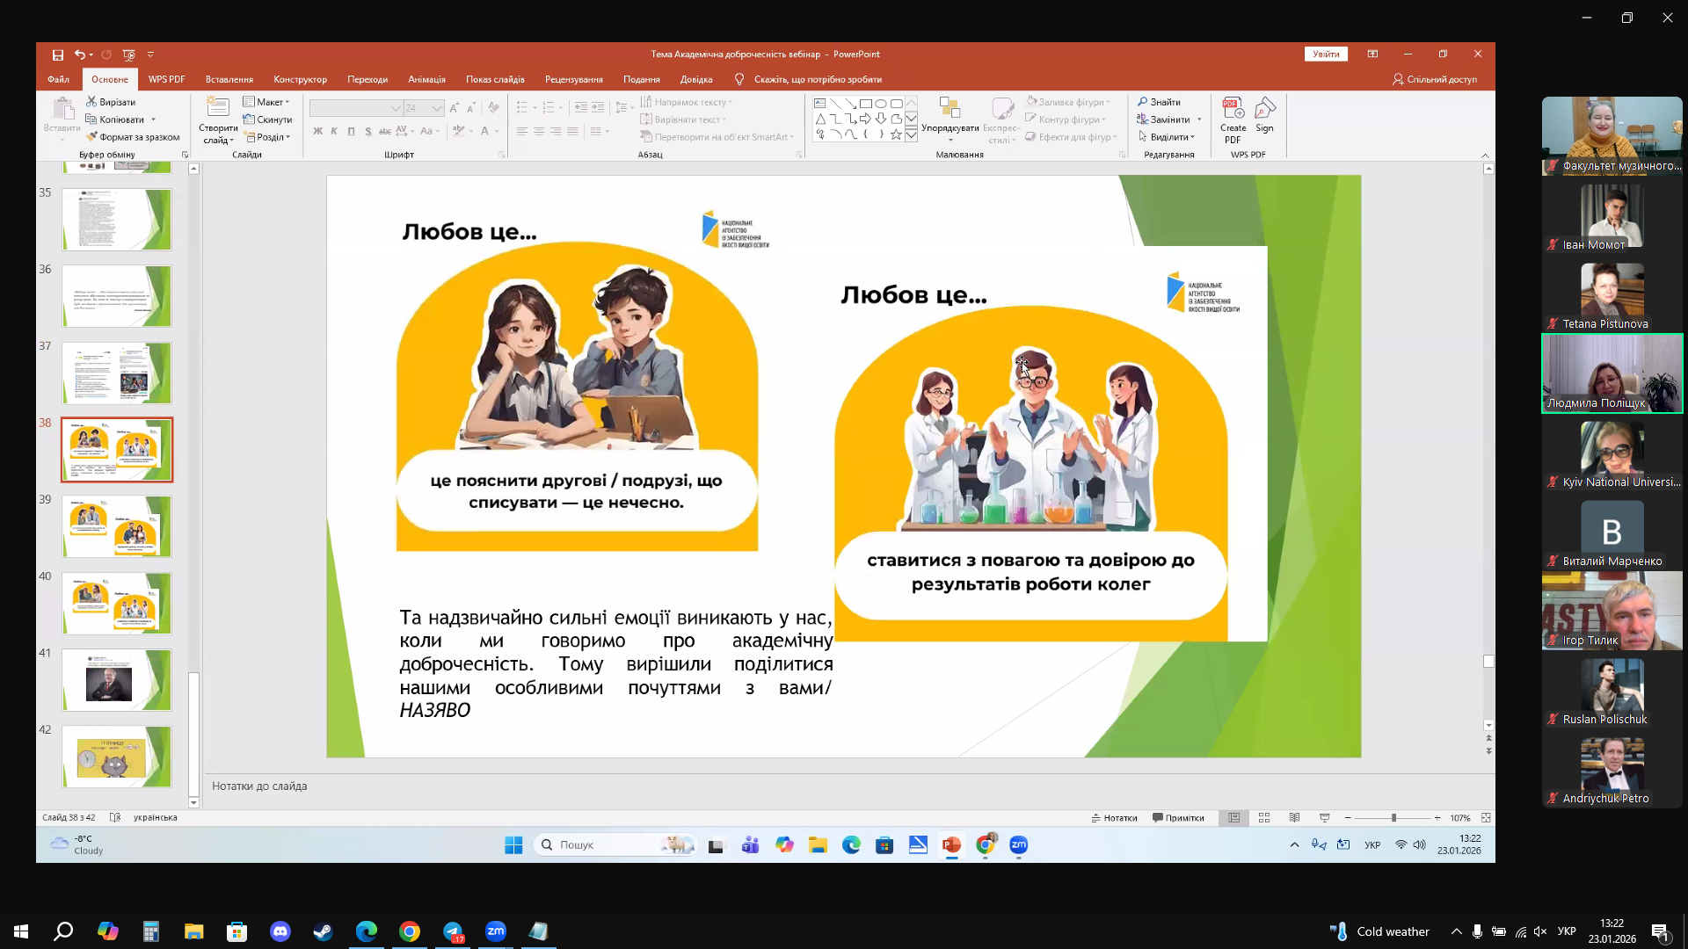This screenshot has height=949, width=1688.
Task: Start Slide Show from status bar icon
Action: coord(1325,818)
